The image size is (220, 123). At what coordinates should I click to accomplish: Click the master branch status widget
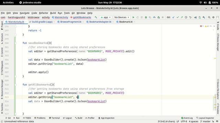(205, 122)
